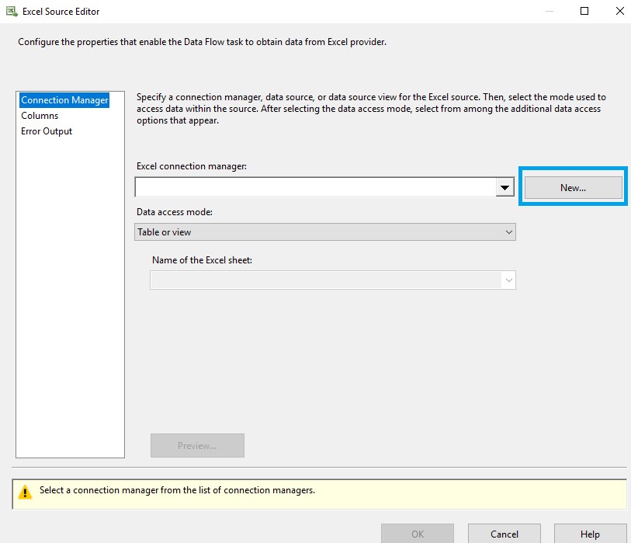
Task: Open the Error Output page
Action: click(x=47, y=131)
